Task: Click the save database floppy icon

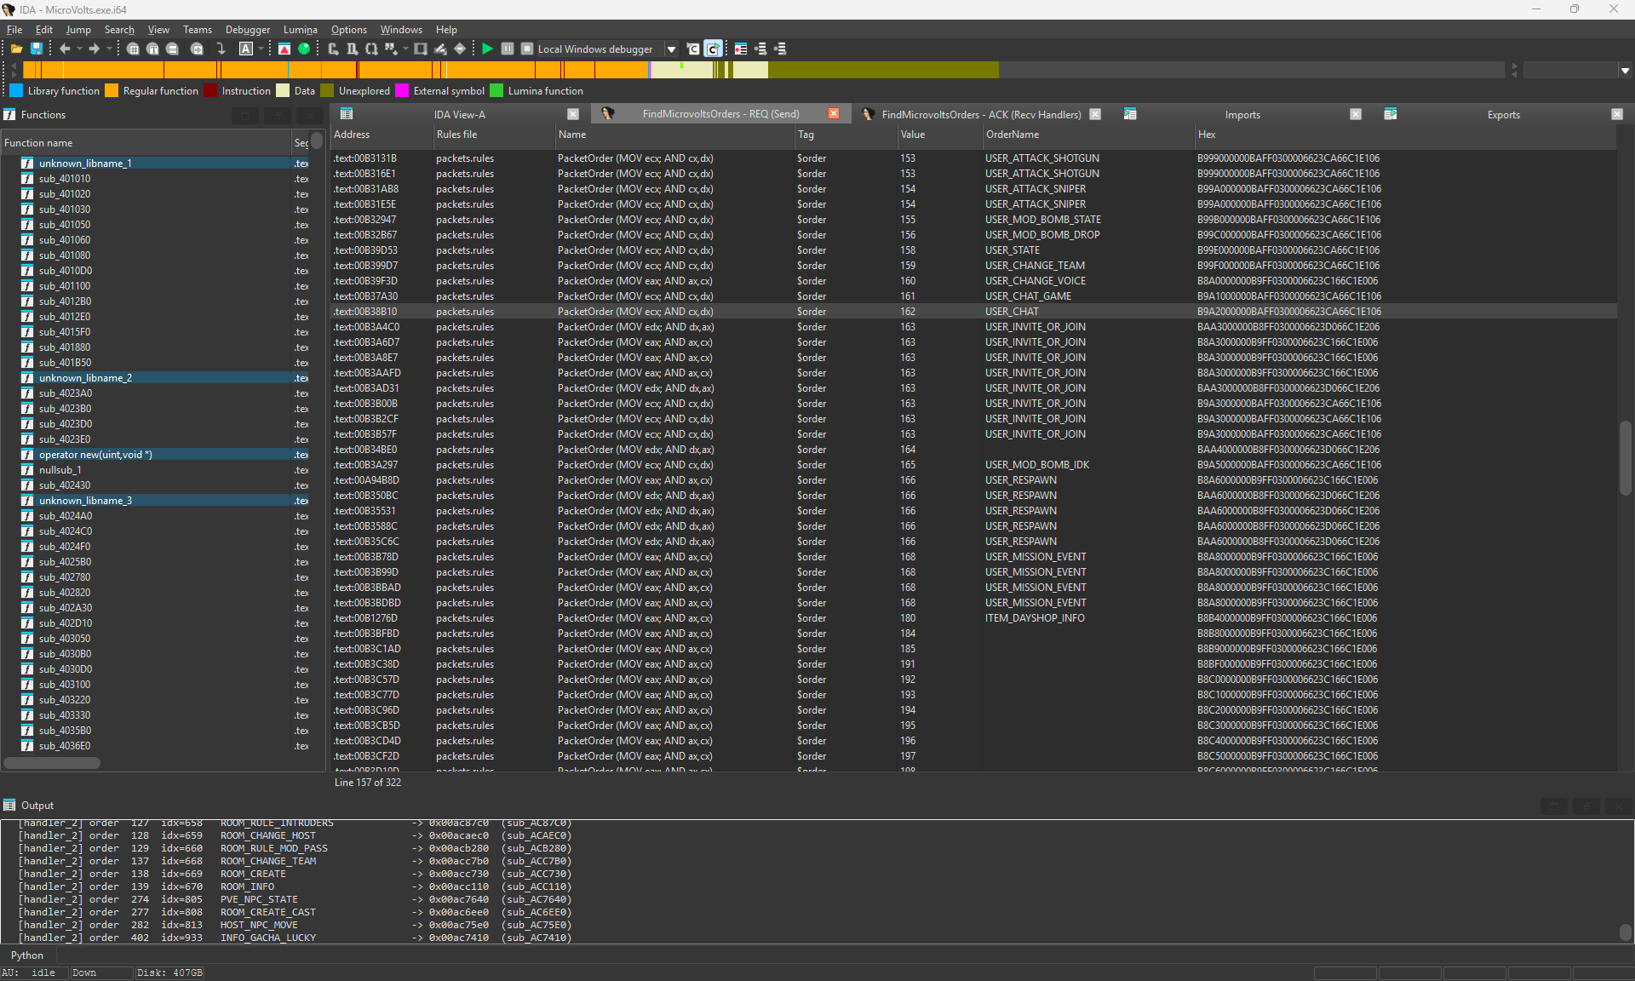Action: [x=37, y=49]
